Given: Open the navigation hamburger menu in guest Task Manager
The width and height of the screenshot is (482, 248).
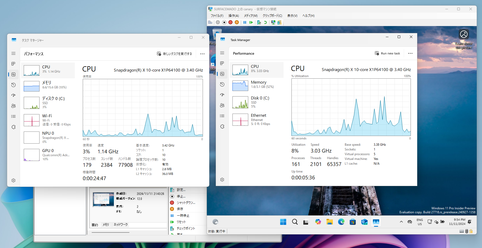Looking at the screenshot, I should click(x=222, y=53).
